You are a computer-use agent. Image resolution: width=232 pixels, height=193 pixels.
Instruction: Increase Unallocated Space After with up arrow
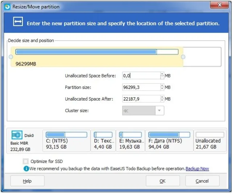162,97
